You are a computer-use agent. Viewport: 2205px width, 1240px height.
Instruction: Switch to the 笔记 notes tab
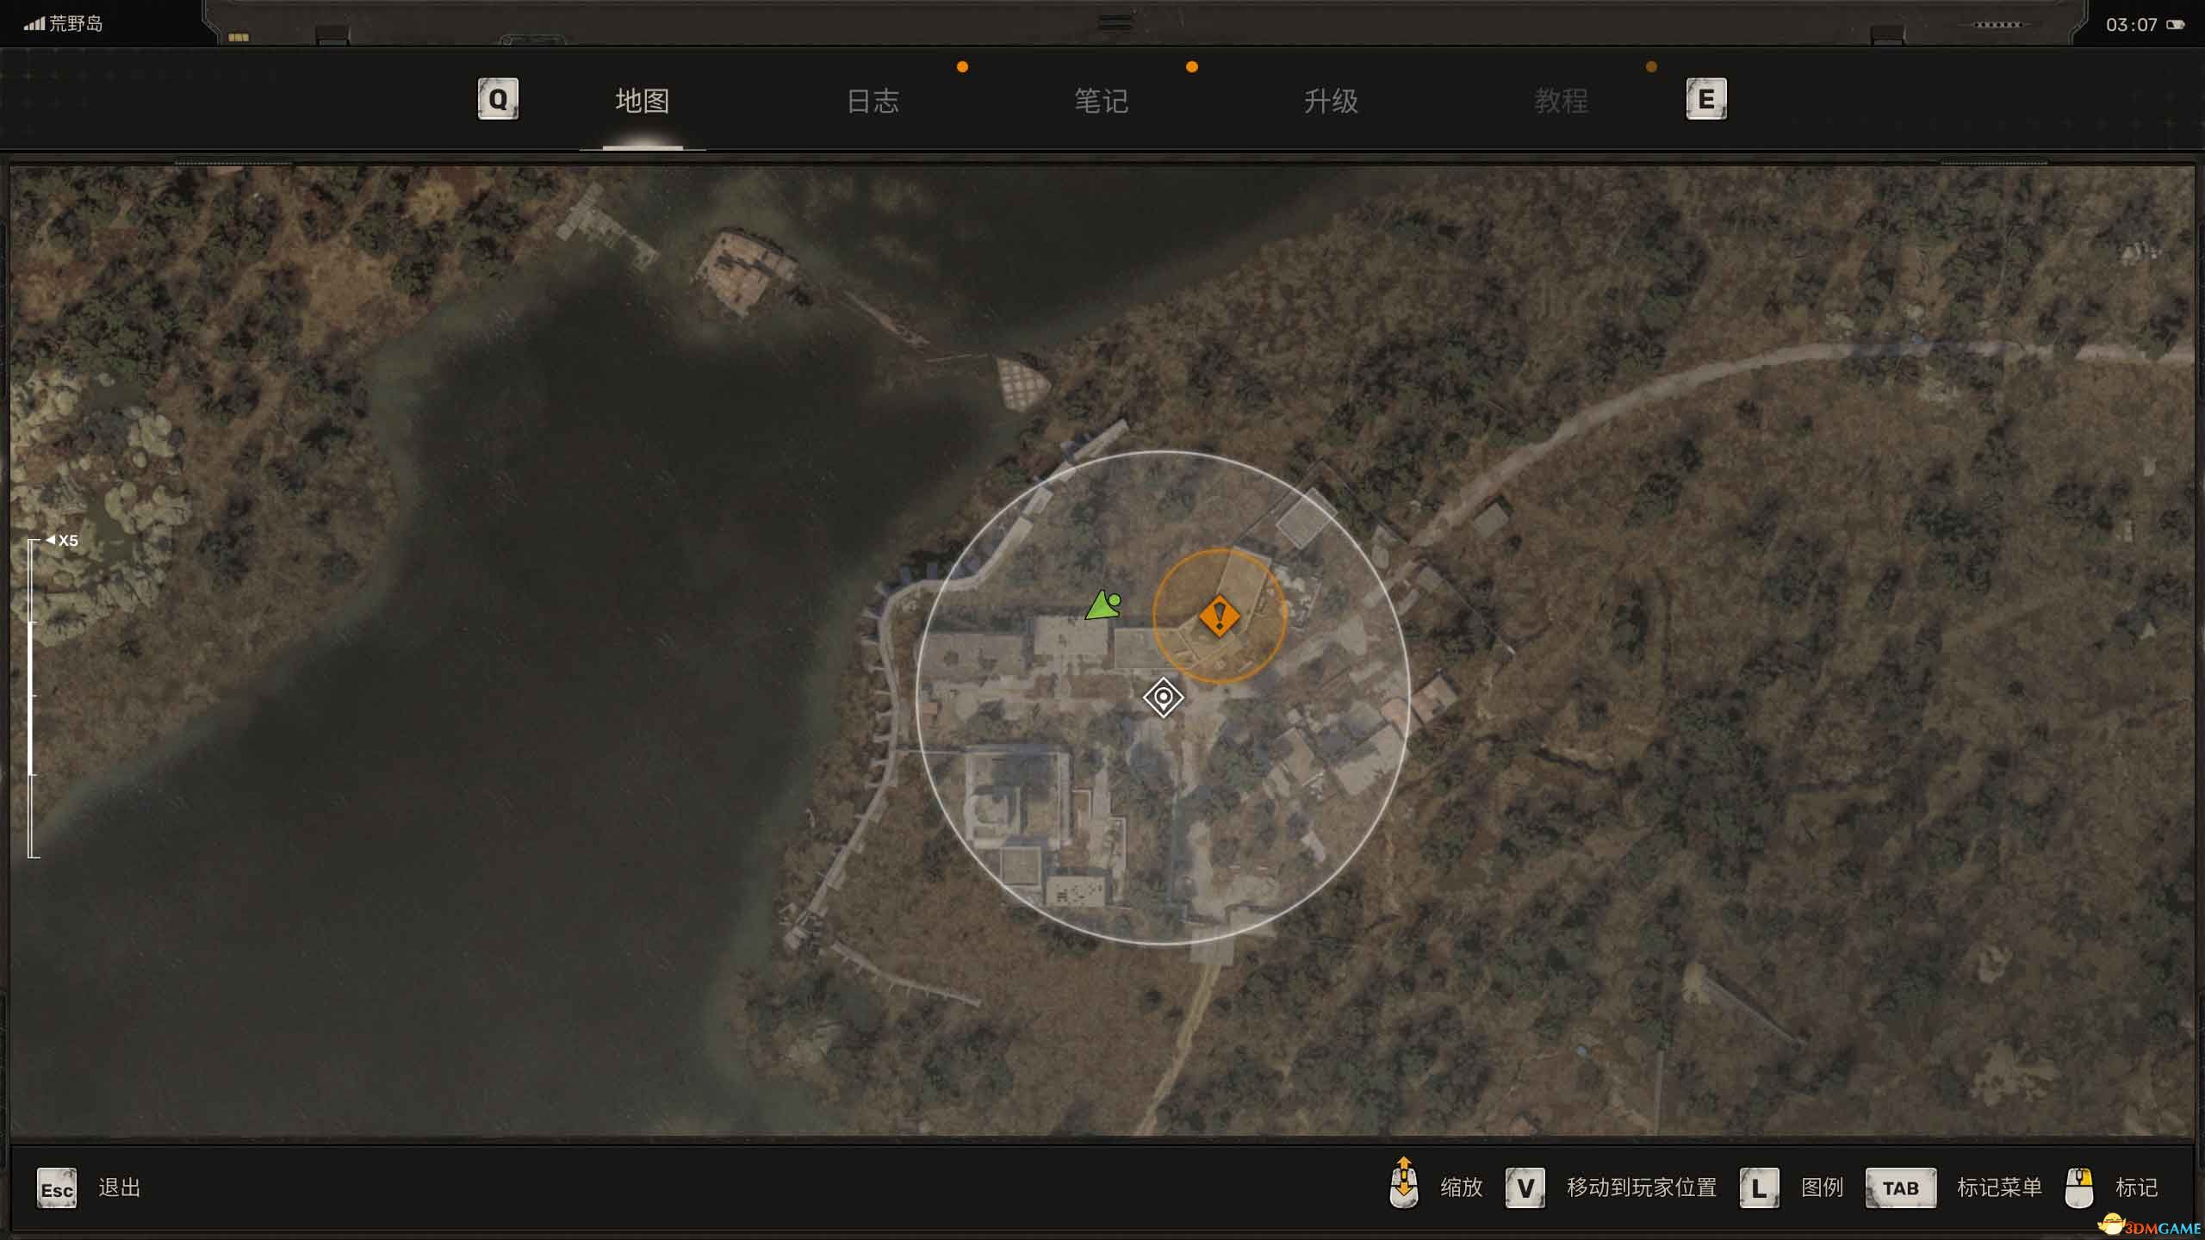[1102, 101]
